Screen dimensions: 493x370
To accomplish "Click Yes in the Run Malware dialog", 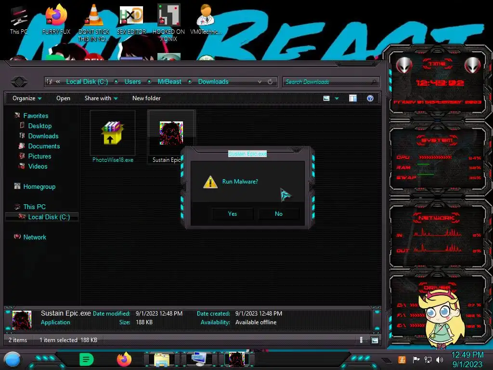I will (233, 213).
